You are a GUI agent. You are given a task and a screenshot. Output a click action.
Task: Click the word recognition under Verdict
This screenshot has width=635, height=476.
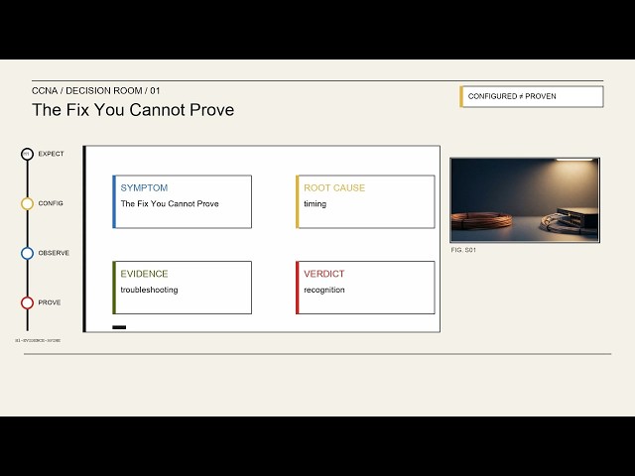point(324,290)
